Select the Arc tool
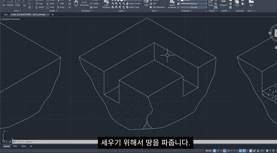This screenshot has width=277, height=153. click(24, 3)
